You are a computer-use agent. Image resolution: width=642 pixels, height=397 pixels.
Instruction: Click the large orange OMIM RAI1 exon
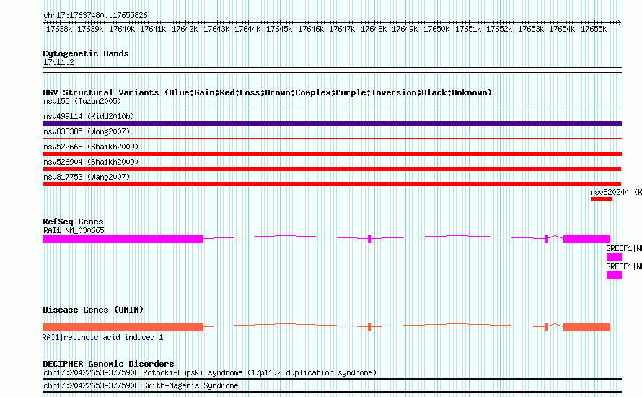coord(123,327)
